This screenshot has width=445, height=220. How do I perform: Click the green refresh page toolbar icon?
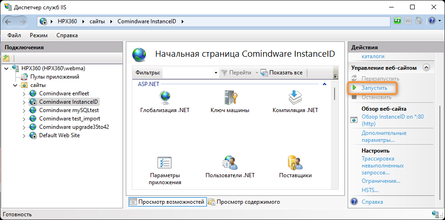click(398, 20)
